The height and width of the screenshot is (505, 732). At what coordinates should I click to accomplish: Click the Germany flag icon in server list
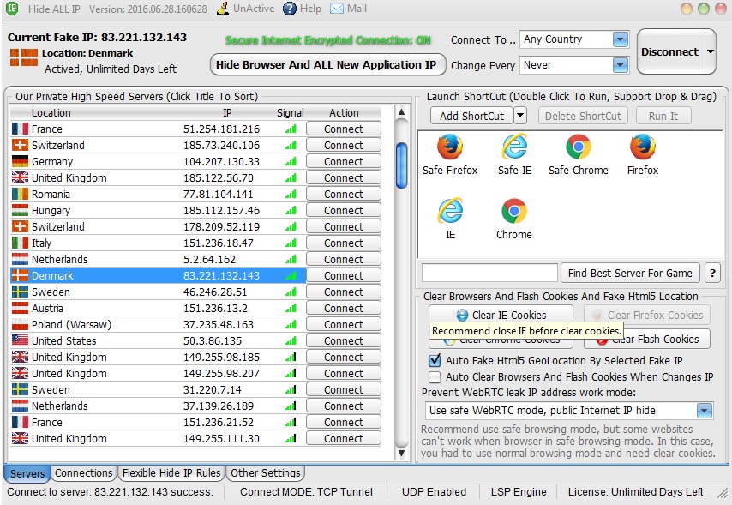(x=20, y=161)
